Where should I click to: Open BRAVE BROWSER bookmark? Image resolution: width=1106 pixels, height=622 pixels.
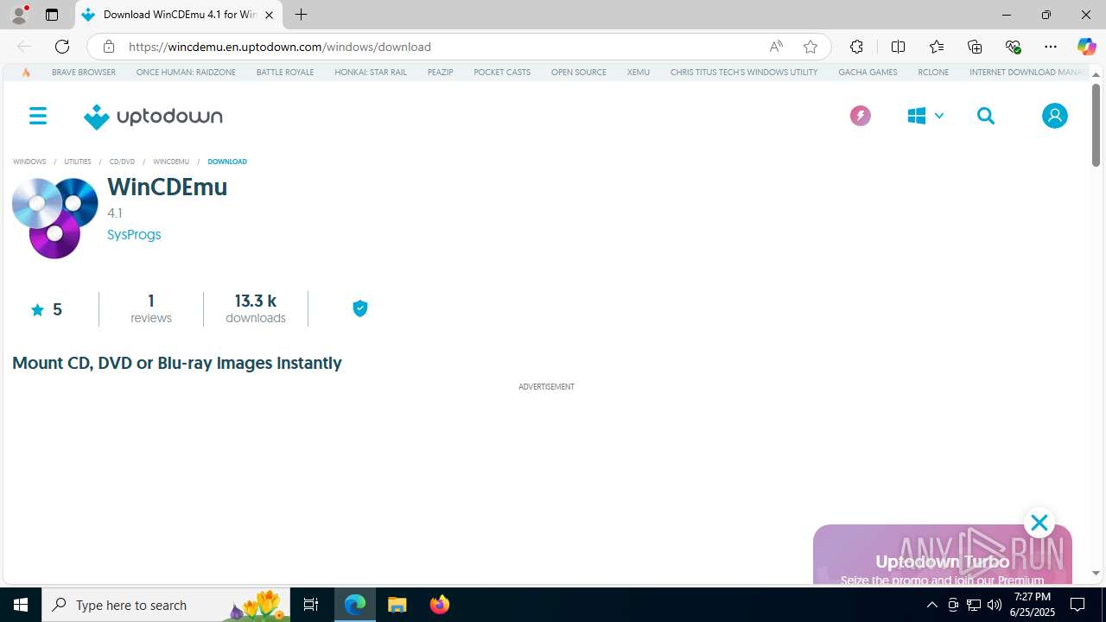[84, 73]
